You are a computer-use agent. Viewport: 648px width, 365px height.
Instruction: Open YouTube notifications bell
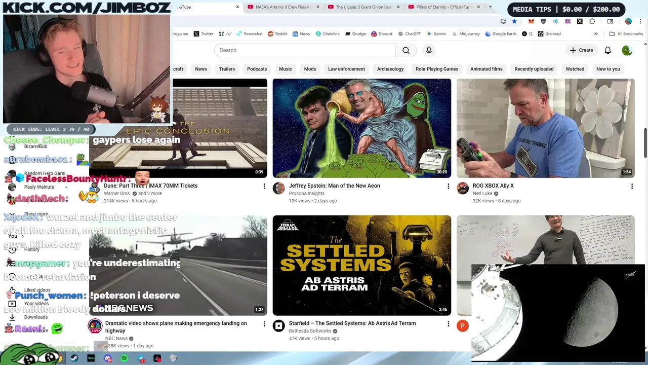tap(607, 50)
